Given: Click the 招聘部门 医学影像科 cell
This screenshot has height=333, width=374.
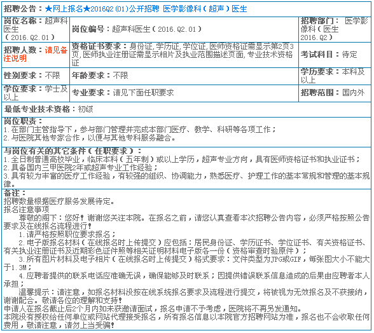Looking at the screenshot, I should (x=335, y=29).
